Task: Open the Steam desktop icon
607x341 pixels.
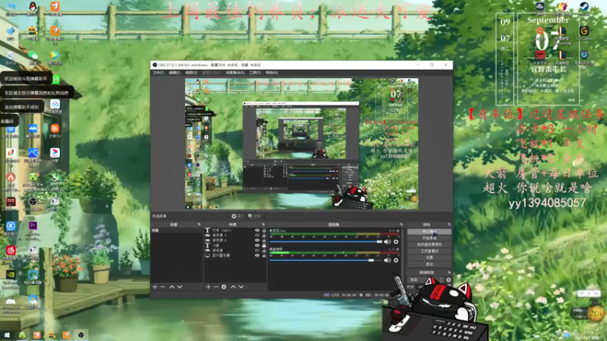Action: click(584, 7)
